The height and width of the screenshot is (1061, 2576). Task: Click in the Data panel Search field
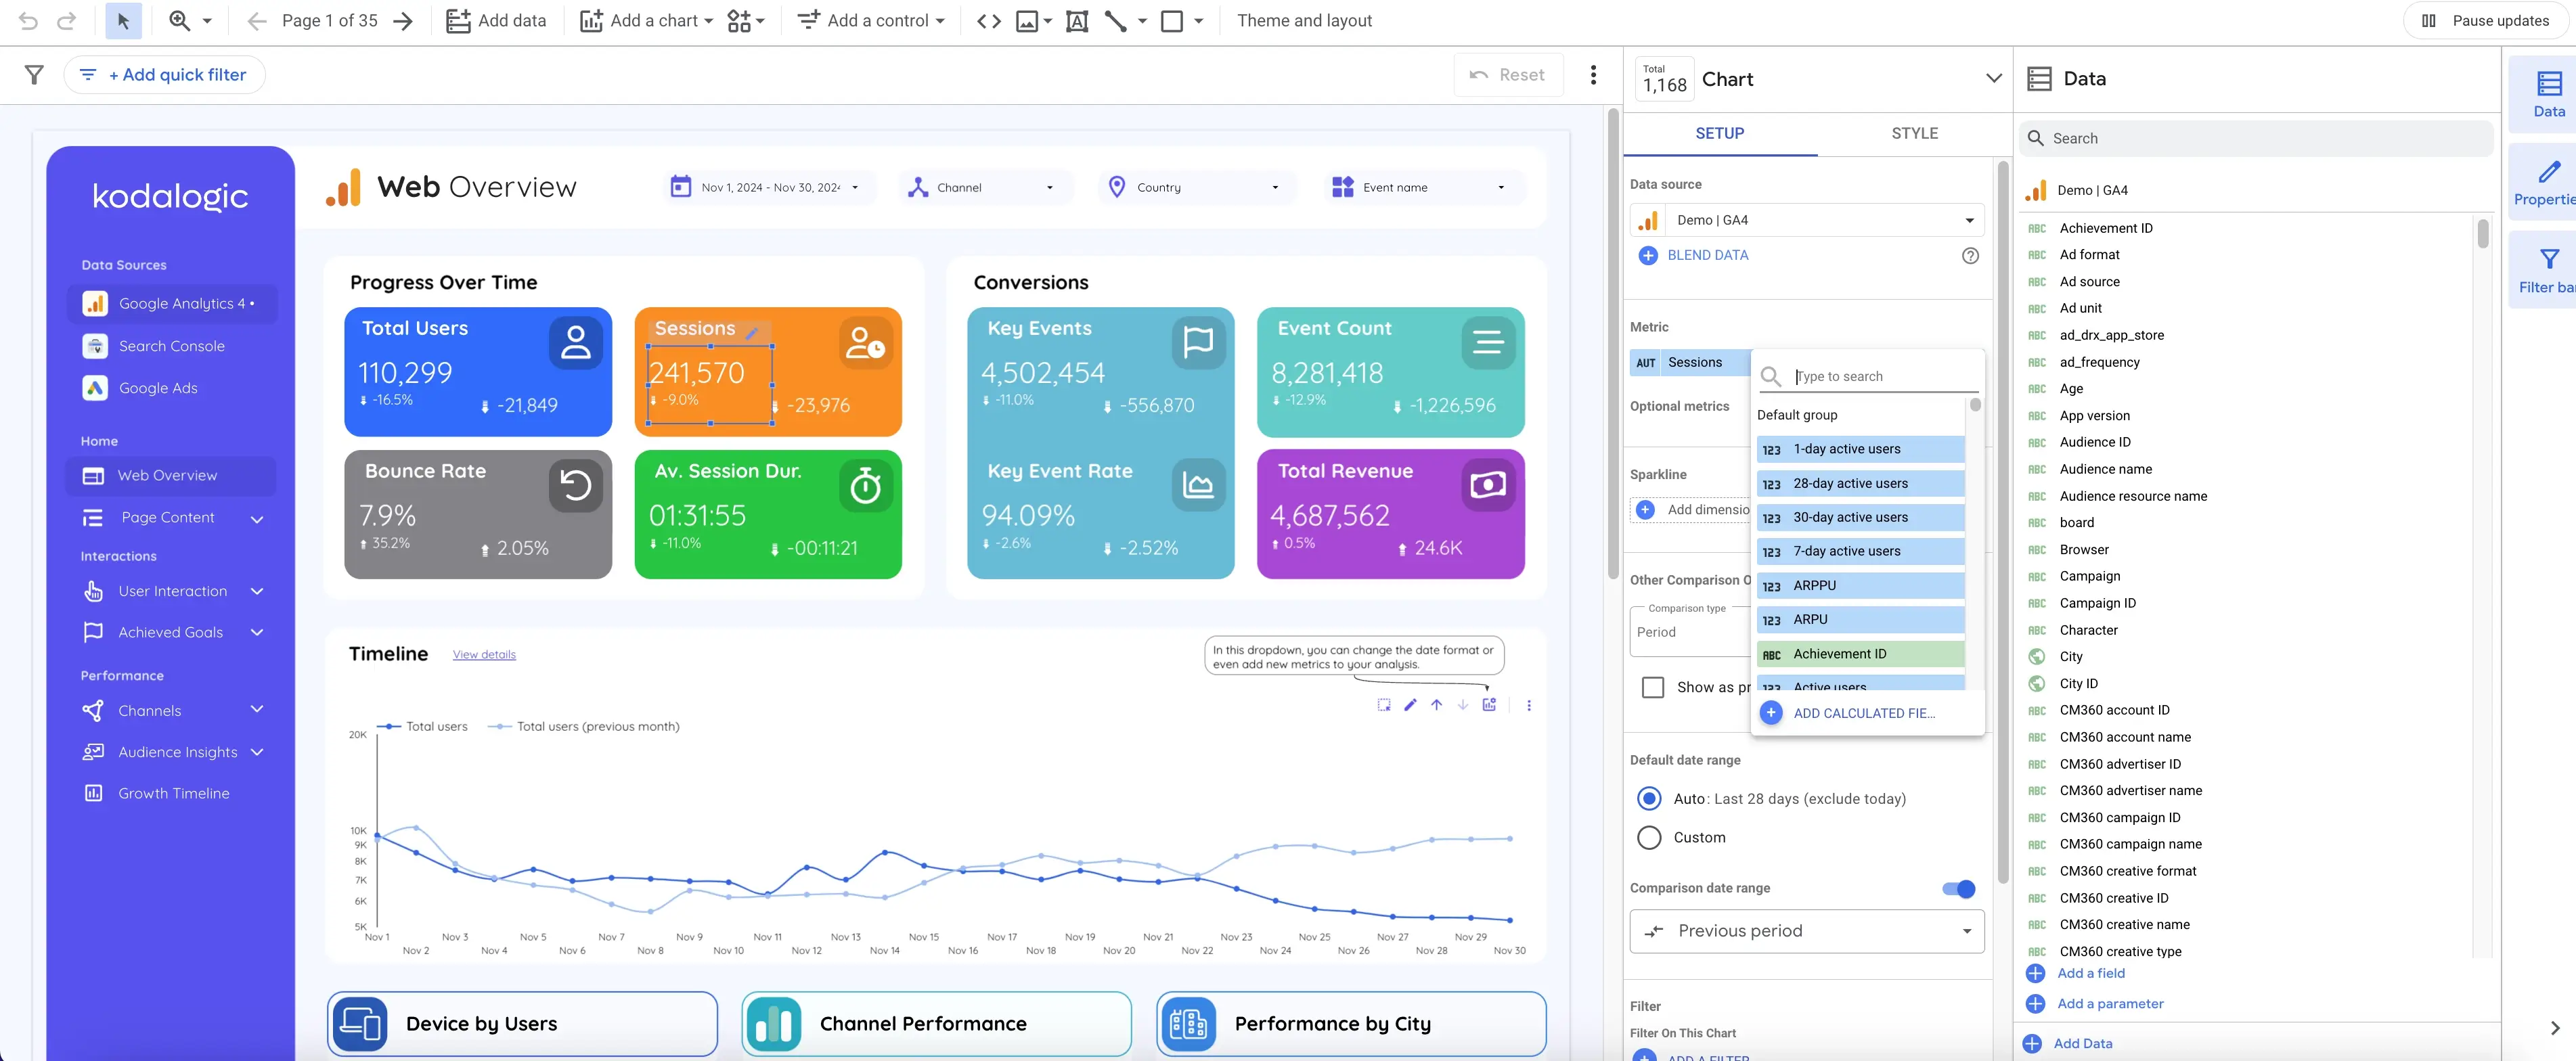(x=2256, y=139)
